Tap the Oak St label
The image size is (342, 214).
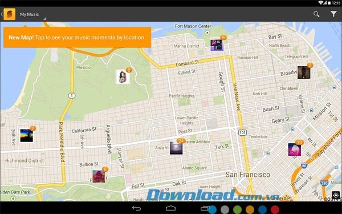click(x=179, y=183)
